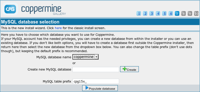Click the MySQL table prefix field
This screenshot has height=92, width=200.
click(x=96, y=81)
